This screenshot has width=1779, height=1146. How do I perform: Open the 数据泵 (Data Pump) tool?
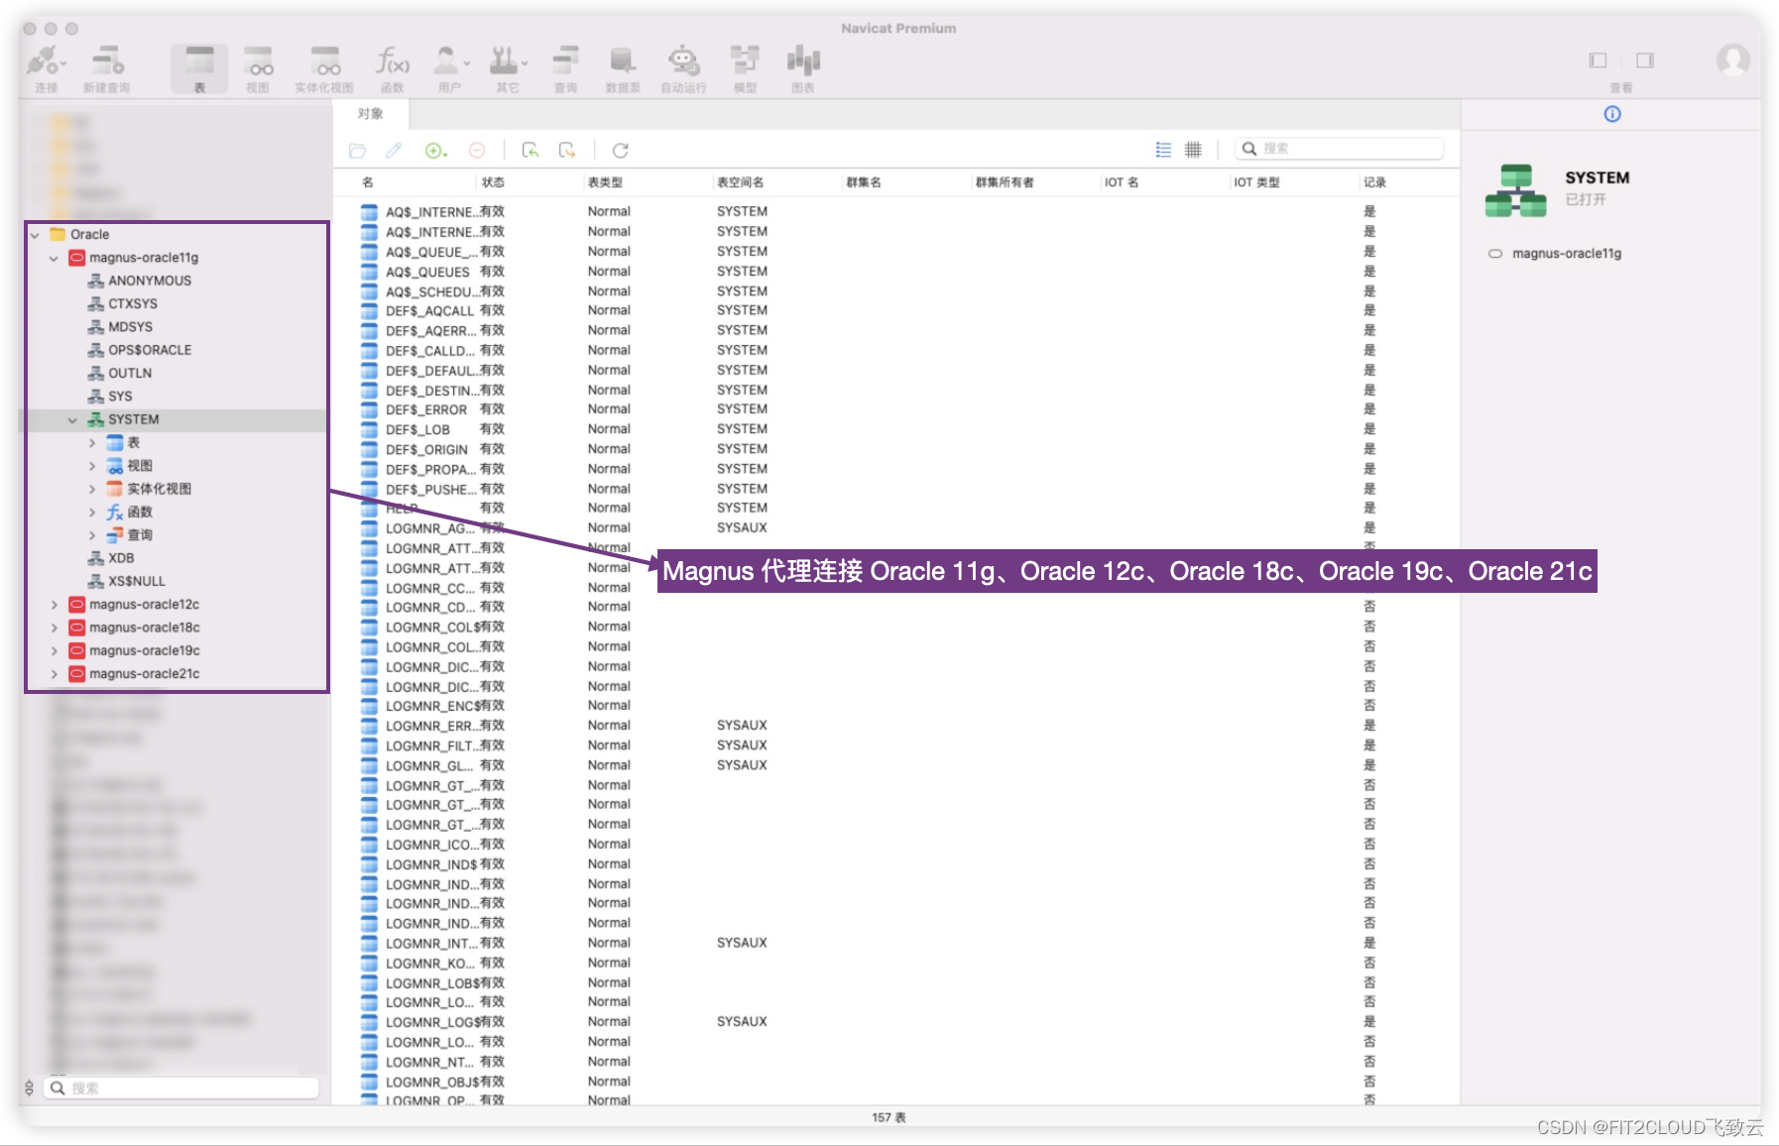(623, 68)
